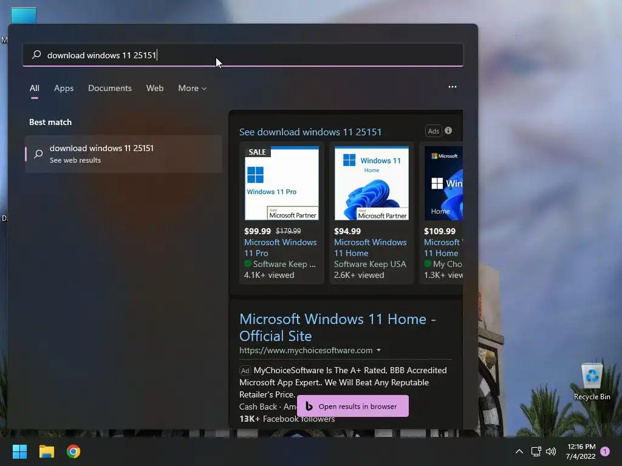Switch to the Apps tab

tap(64, 88)
